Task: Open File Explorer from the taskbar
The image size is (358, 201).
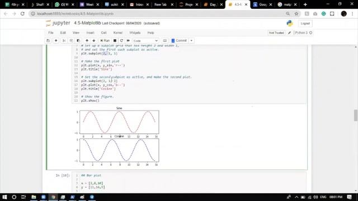Action: tap(34, 197)
